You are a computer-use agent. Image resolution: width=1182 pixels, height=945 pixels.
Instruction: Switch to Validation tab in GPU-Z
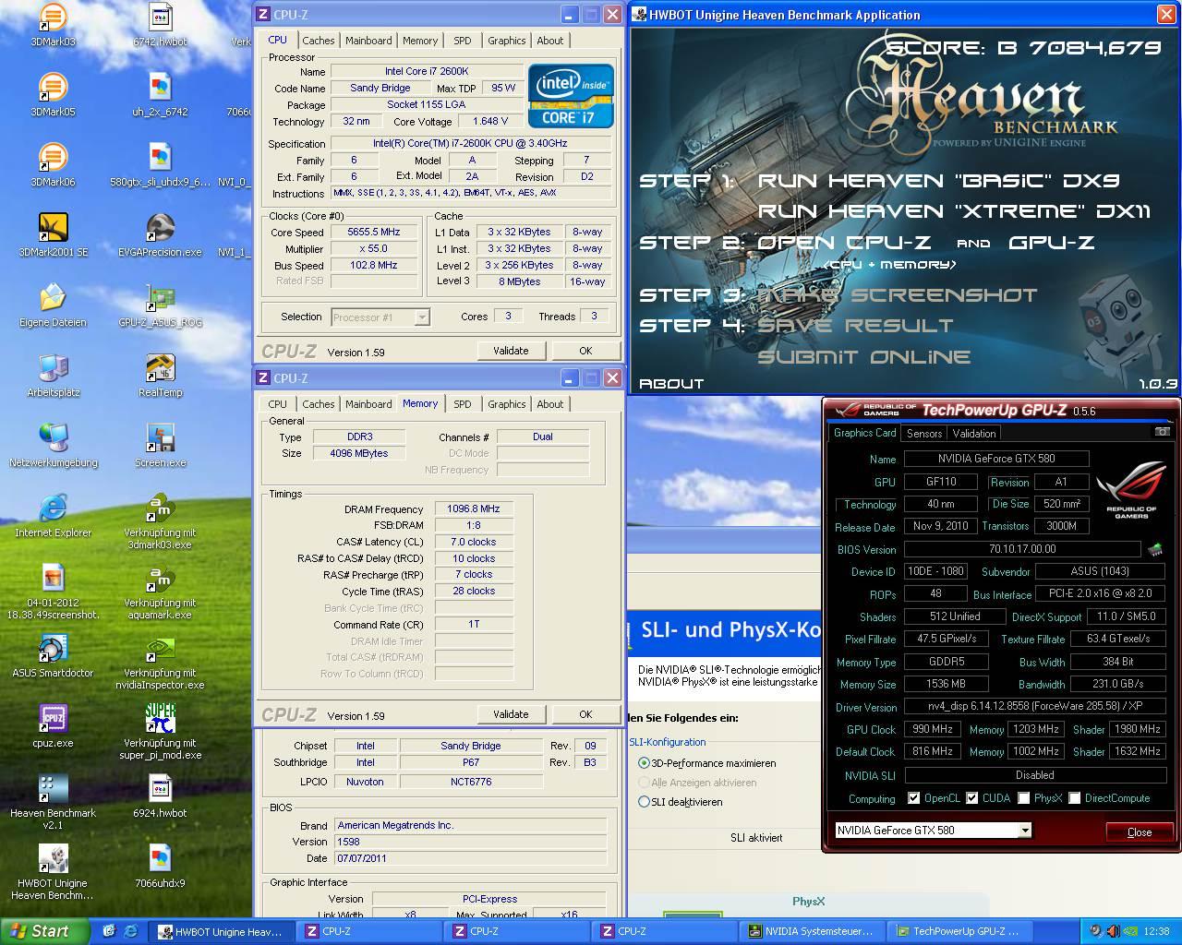tap(974, 433)
